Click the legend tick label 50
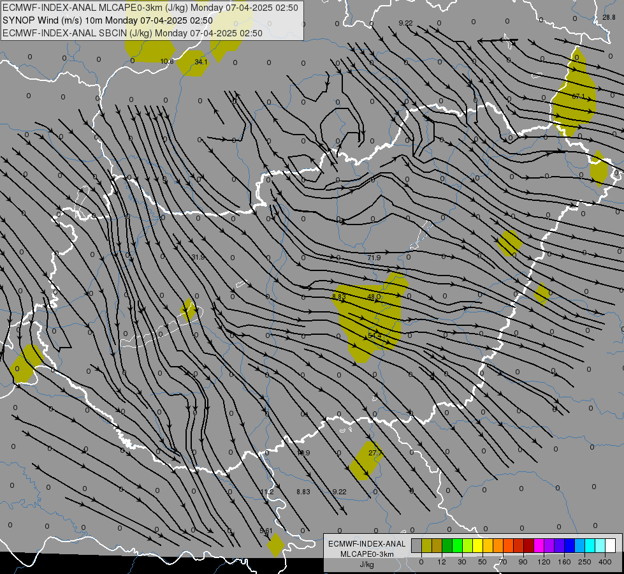 483,562
